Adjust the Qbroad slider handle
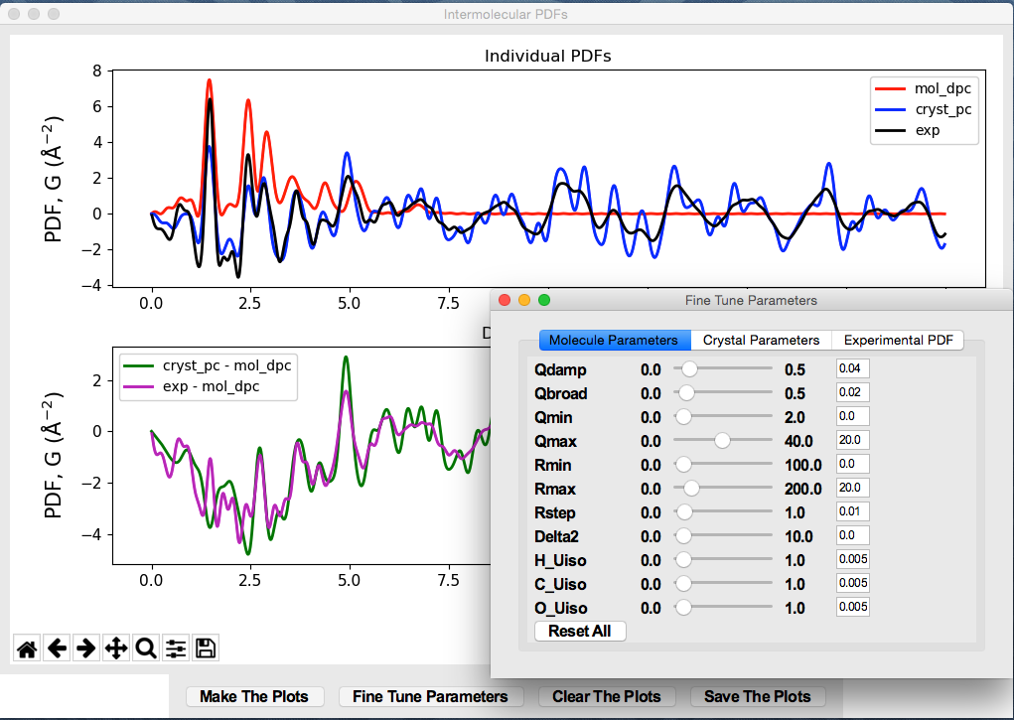 (x=685, y=392)
